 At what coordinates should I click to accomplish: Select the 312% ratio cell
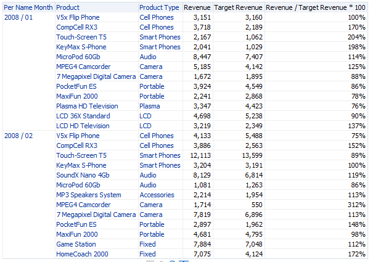(x=356, y=205)
